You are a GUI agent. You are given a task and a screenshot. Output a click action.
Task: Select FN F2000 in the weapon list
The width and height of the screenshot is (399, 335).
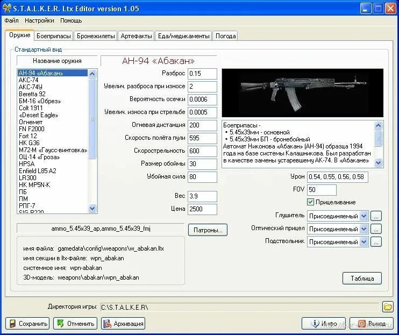coord(52,129)
